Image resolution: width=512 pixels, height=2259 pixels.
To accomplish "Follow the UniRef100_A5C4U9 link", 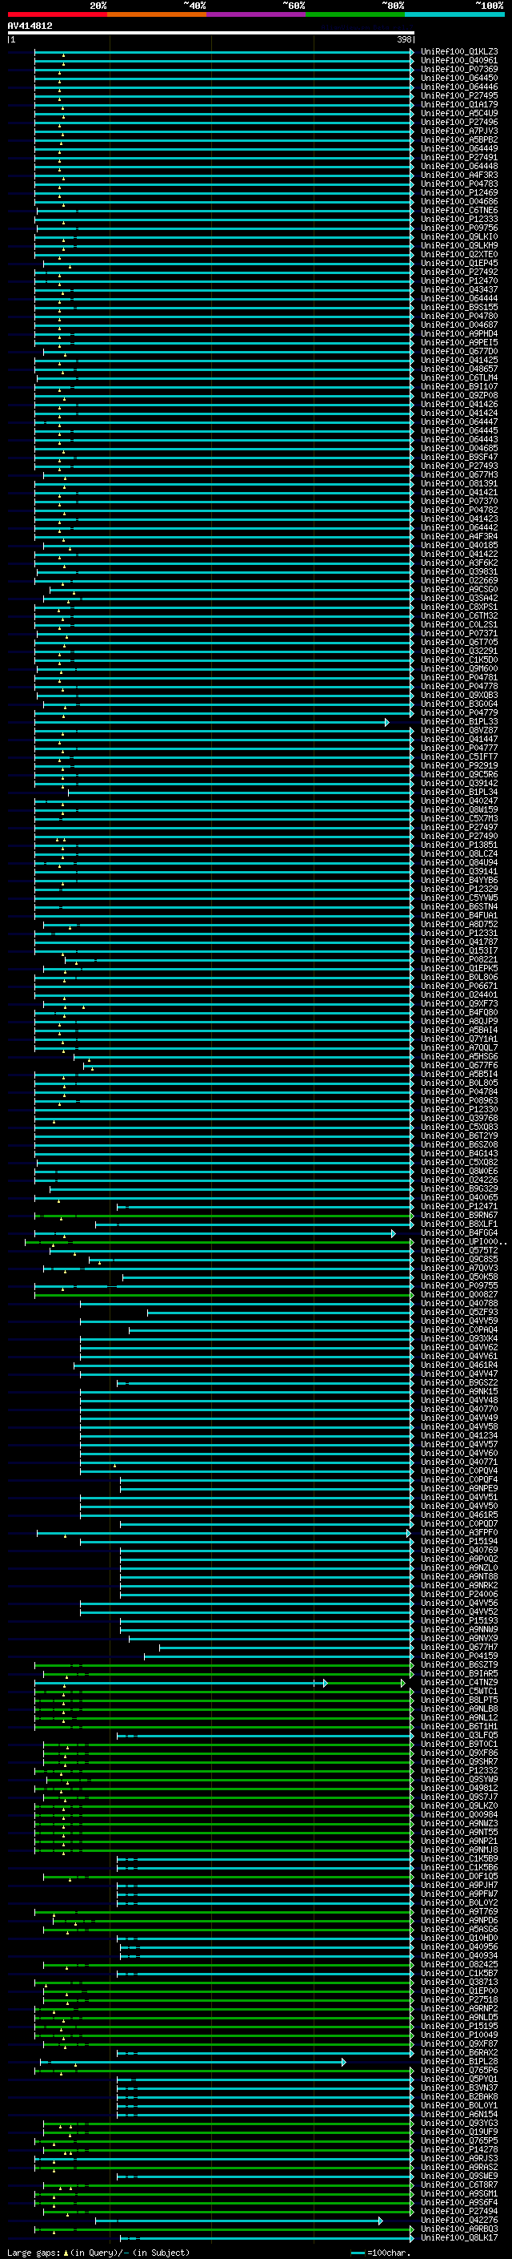I will [459, 113].
